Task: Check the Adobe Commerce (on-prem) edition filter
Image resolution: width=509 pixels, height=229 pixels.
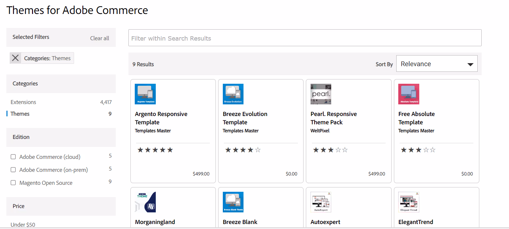Action: [x=13, y=170]
